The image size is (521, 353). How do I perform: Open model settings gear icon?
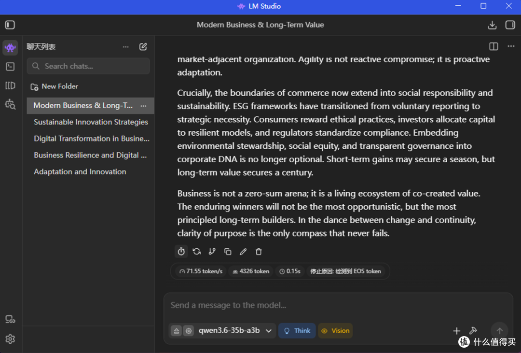click(x=189, y=331)
